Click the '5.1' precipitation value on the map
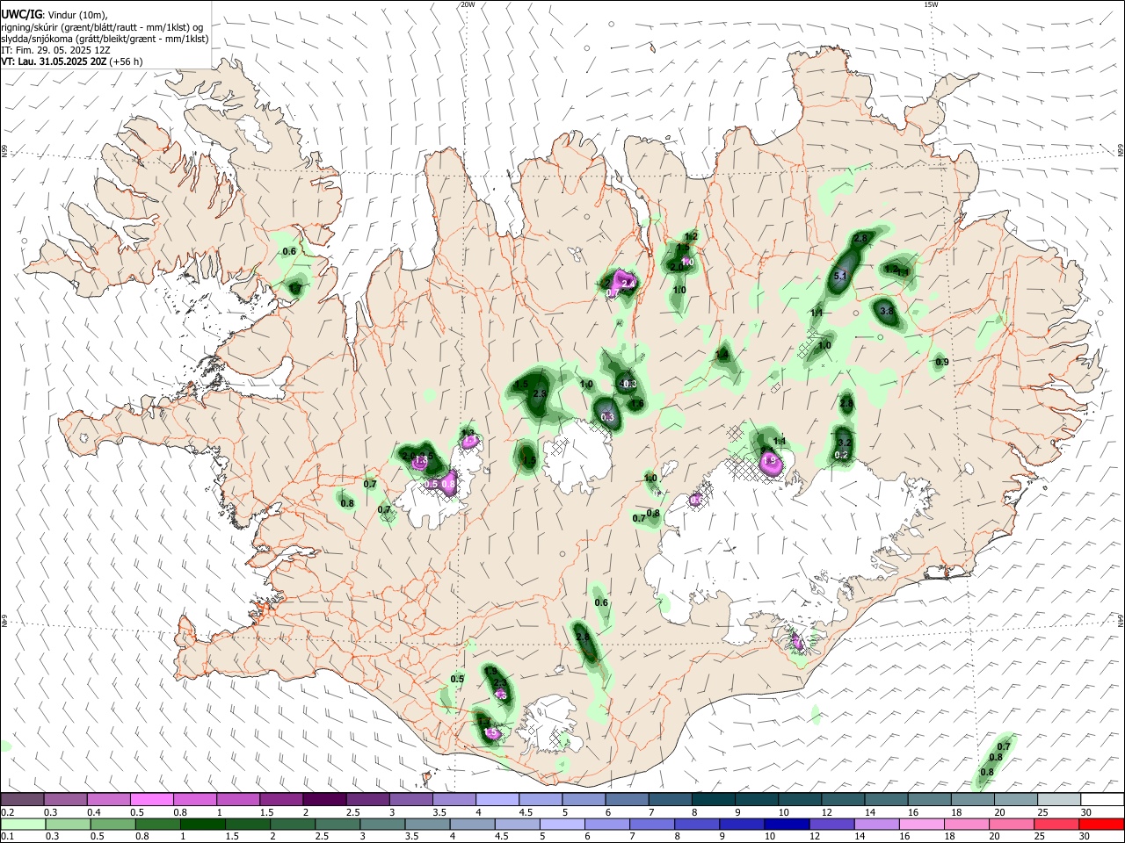1125x843 pixels. [839, 276]
